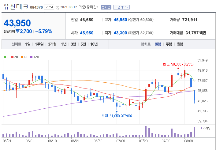Click the 거래량 value 721,911
This screenshot has height=150, width=216.
point(190,20)
